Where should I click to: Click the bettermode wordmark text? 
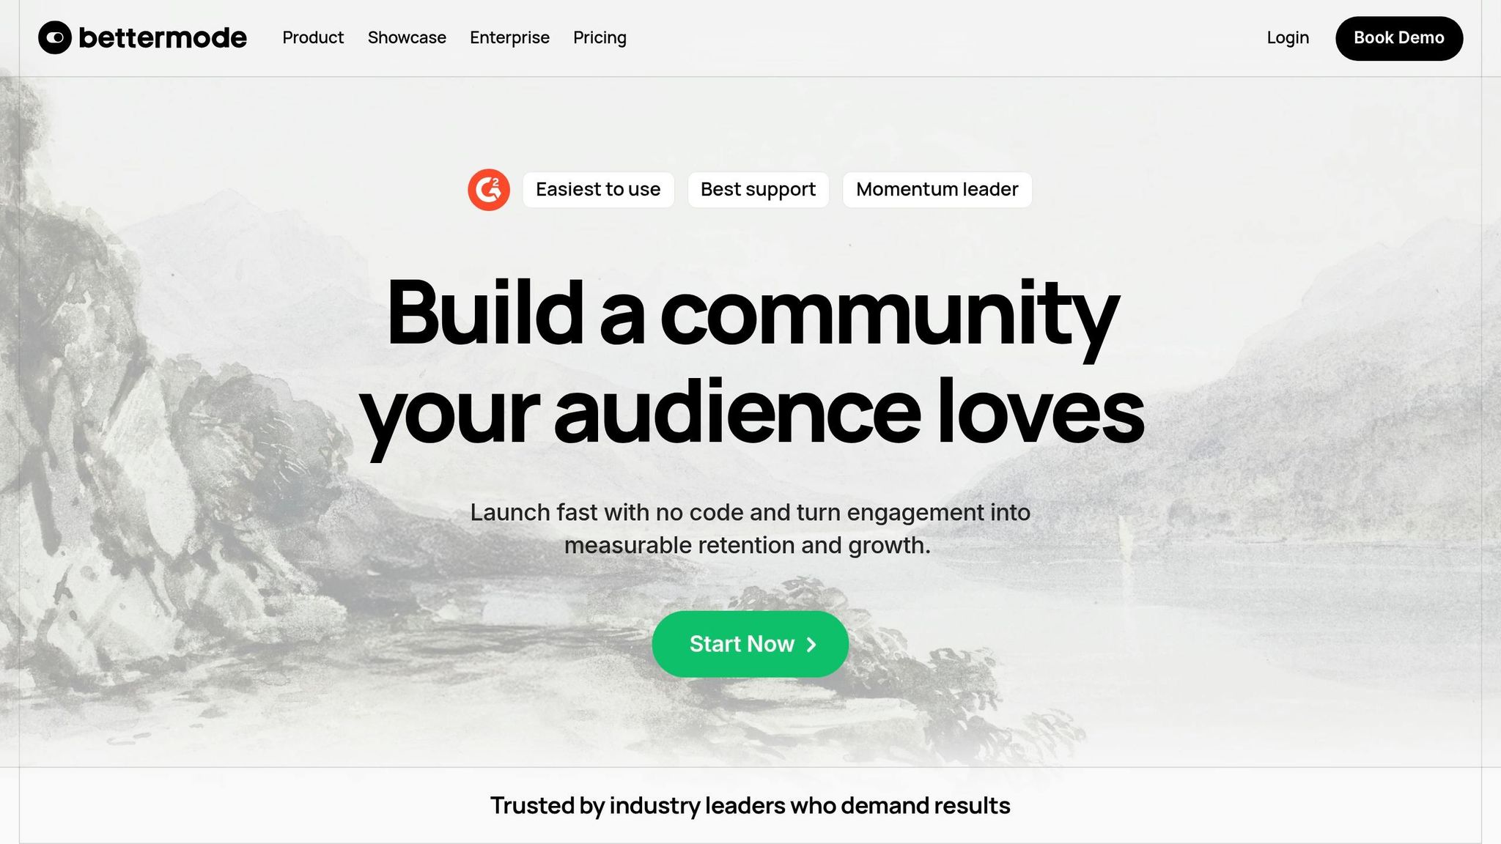(163, 37)
